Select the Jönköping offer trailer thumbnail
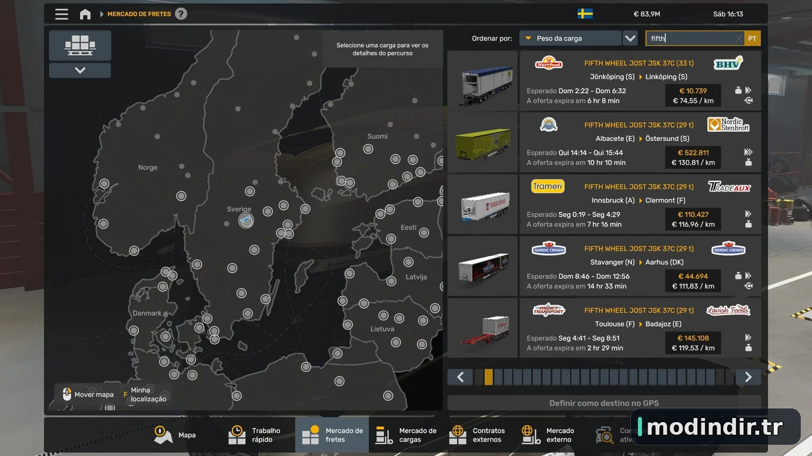 [x=483, y=81]
